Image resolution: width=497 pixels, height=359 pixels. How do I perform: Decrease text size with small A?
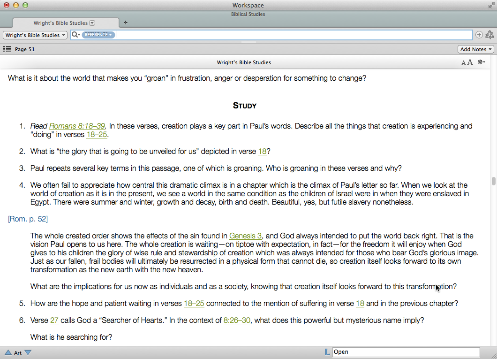click(x=464, y=63)
